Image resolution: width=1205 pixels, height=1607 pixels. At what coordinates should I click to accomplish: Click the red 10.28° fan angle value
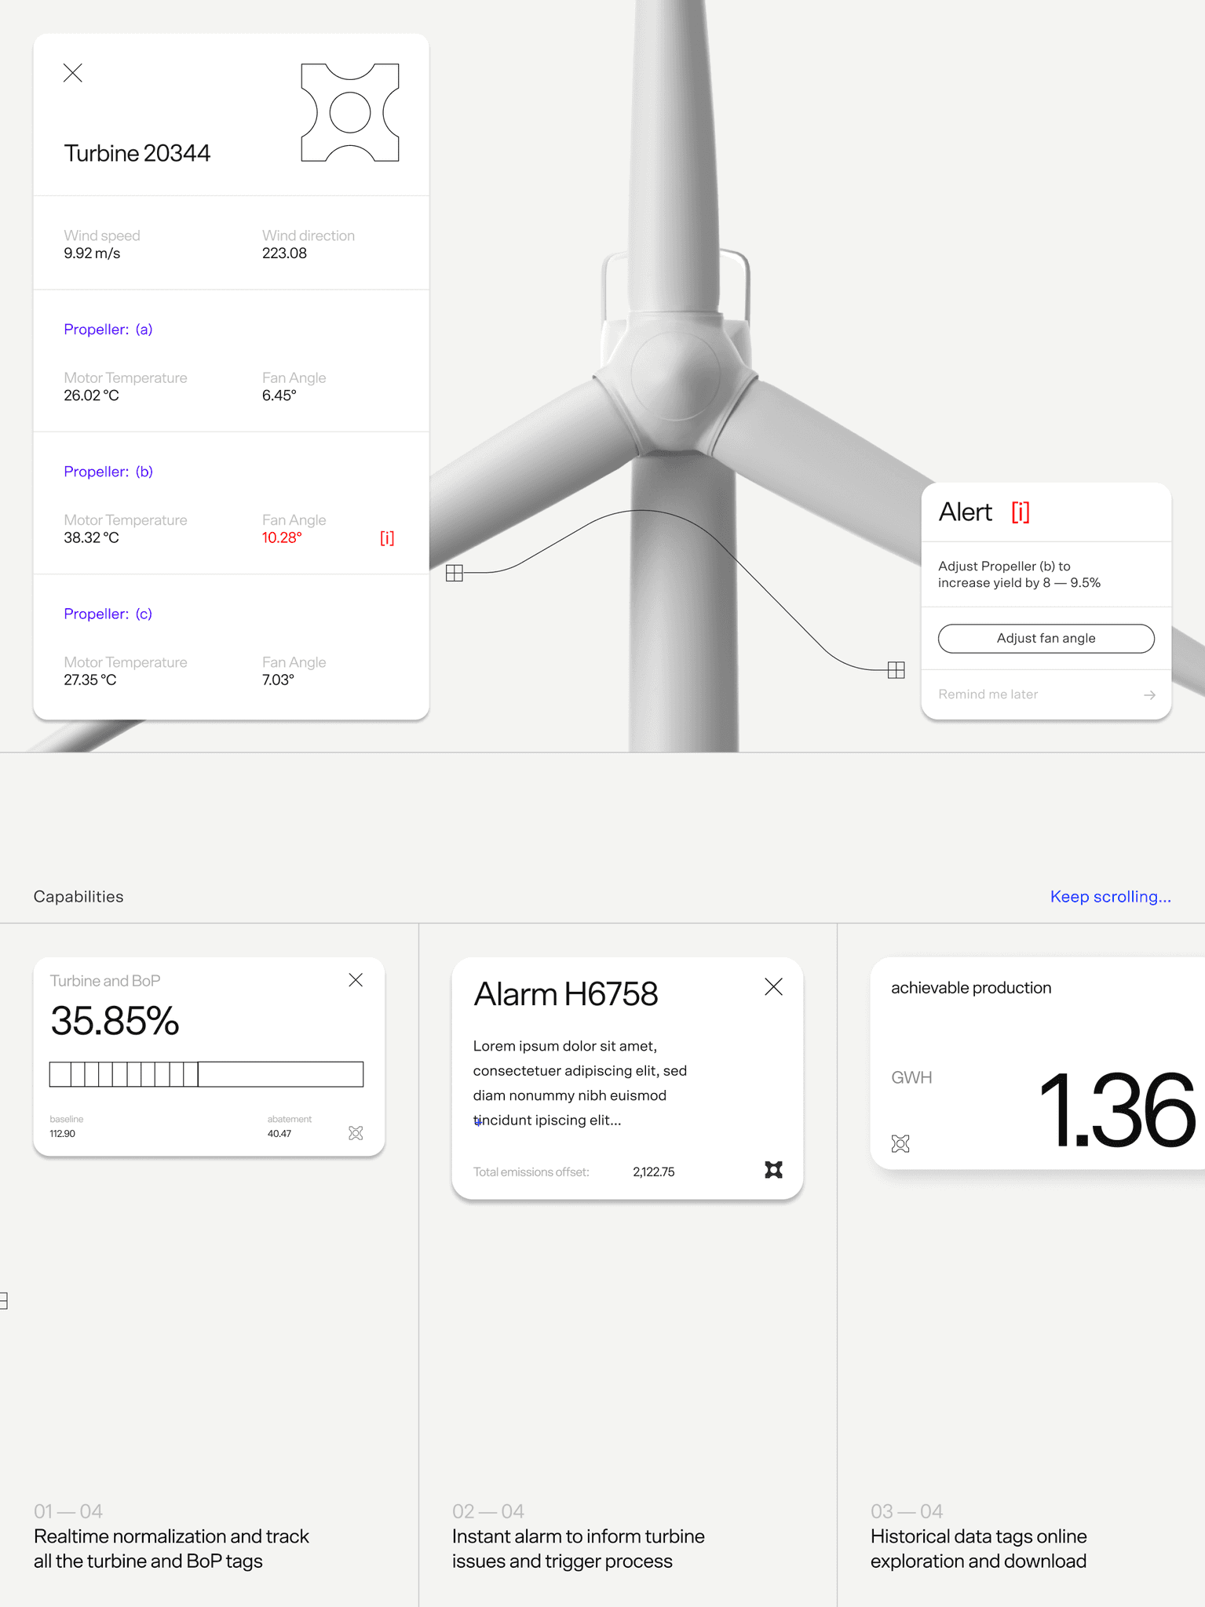282,537
